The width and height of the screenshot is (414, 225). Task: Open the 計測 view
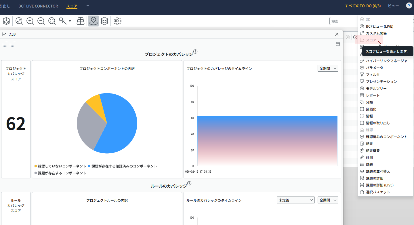(386, 157)
